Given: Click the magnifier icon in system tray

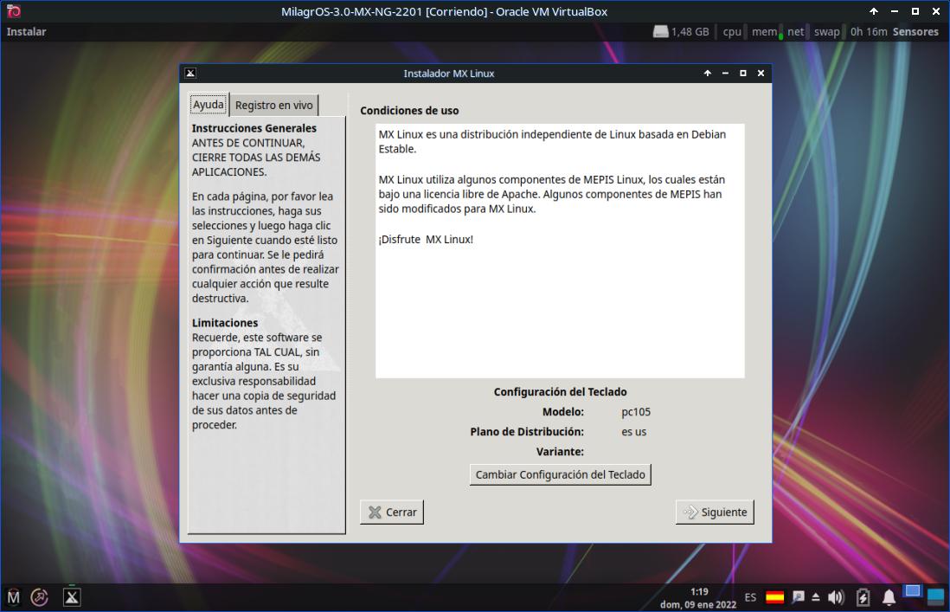Looking at the screenshot, I should point(799,597).
